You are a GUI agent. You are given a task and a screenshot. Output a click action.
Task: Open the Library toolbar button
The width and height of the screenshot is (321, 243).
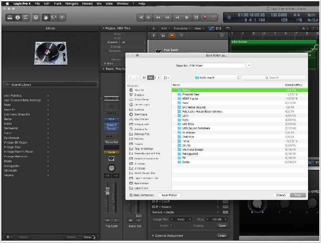pos(10,18)
